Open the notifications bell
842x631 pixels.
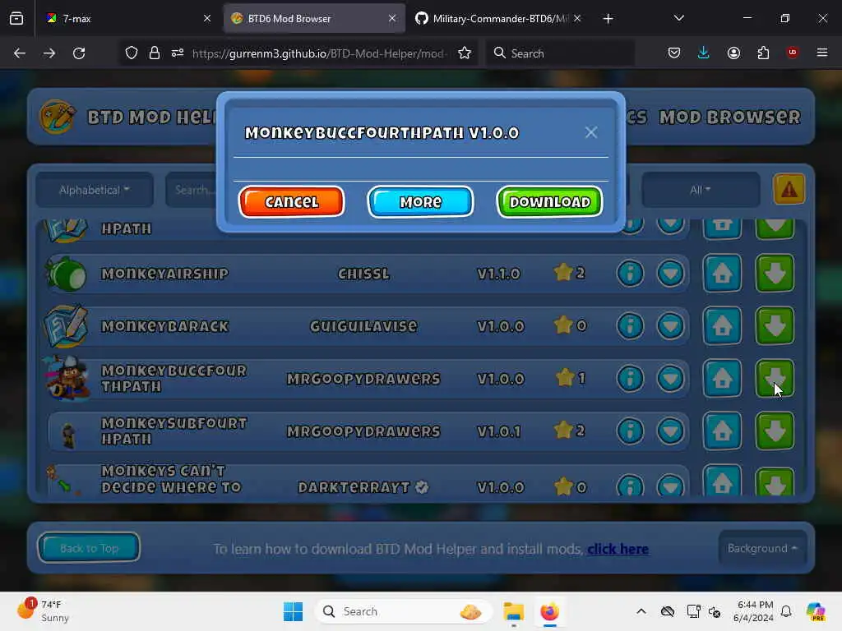click(785, 611)
